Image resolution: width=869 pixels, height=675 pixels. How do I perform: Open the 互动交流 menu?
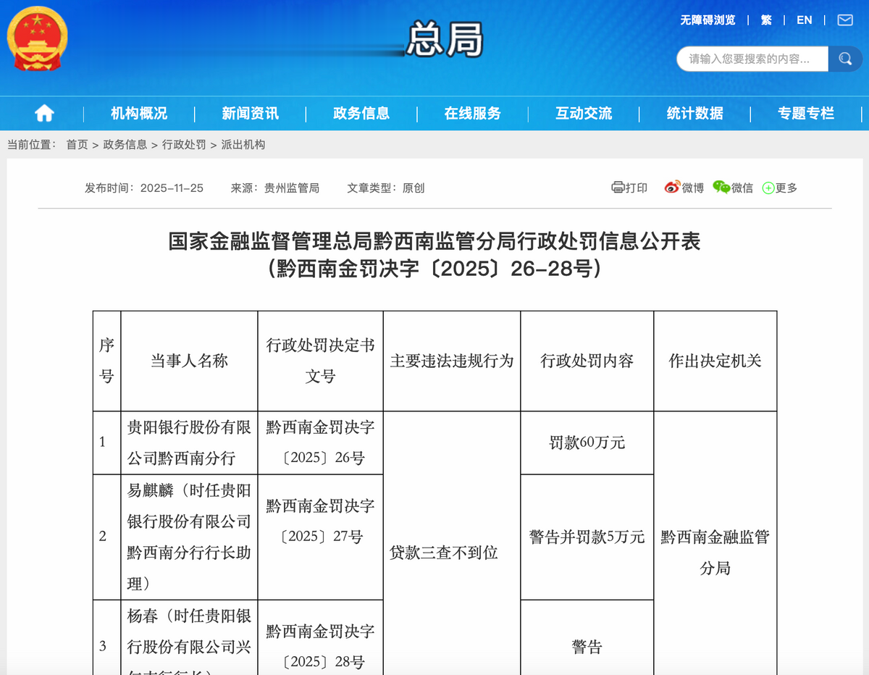[584, 113]
